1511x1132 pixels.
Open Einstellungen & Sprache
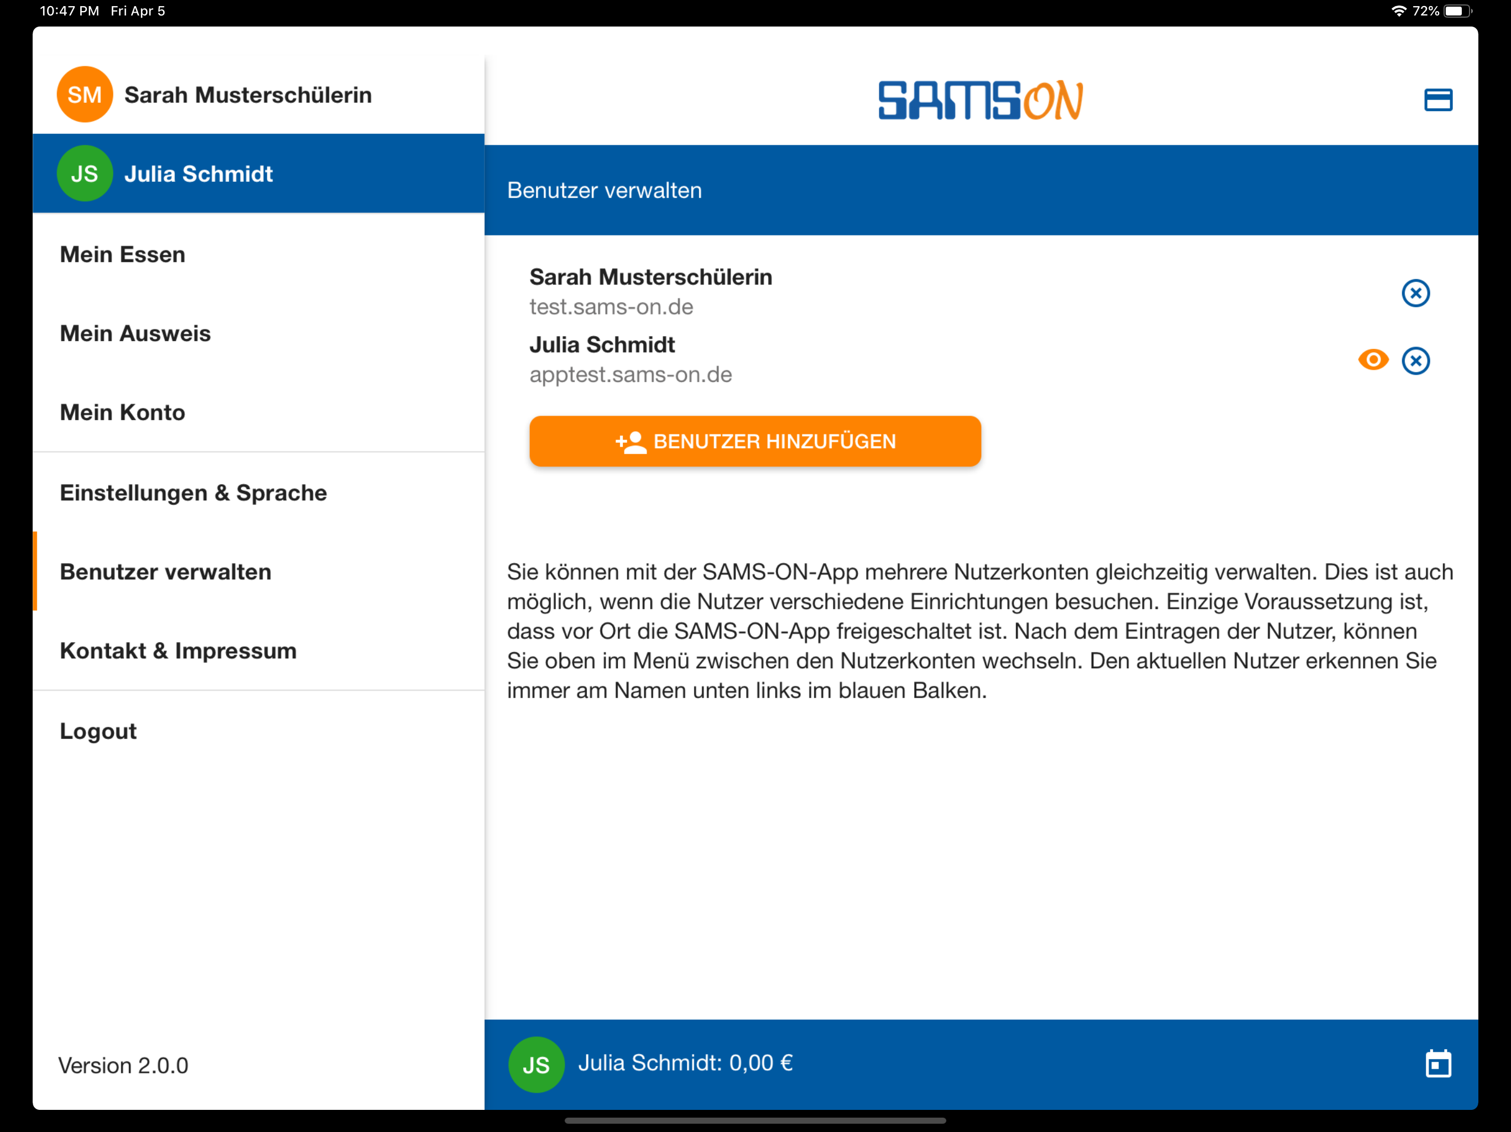pyautogui.click(x=194, y=492)
